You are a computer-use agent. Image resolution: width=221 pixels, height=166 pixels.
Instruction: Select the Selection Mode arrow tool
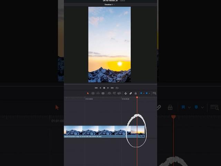(88, 93)
